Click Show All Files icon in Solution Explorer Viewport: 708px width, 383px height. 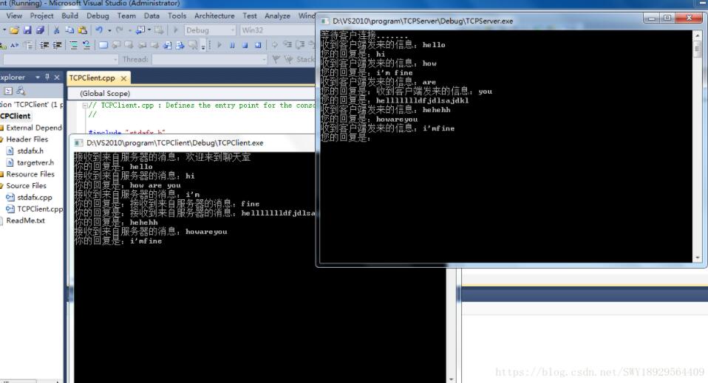click(8, 91)
